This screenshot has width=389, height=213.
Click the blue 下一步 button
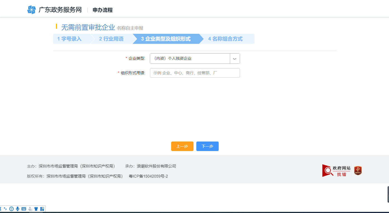click(207, 146)
